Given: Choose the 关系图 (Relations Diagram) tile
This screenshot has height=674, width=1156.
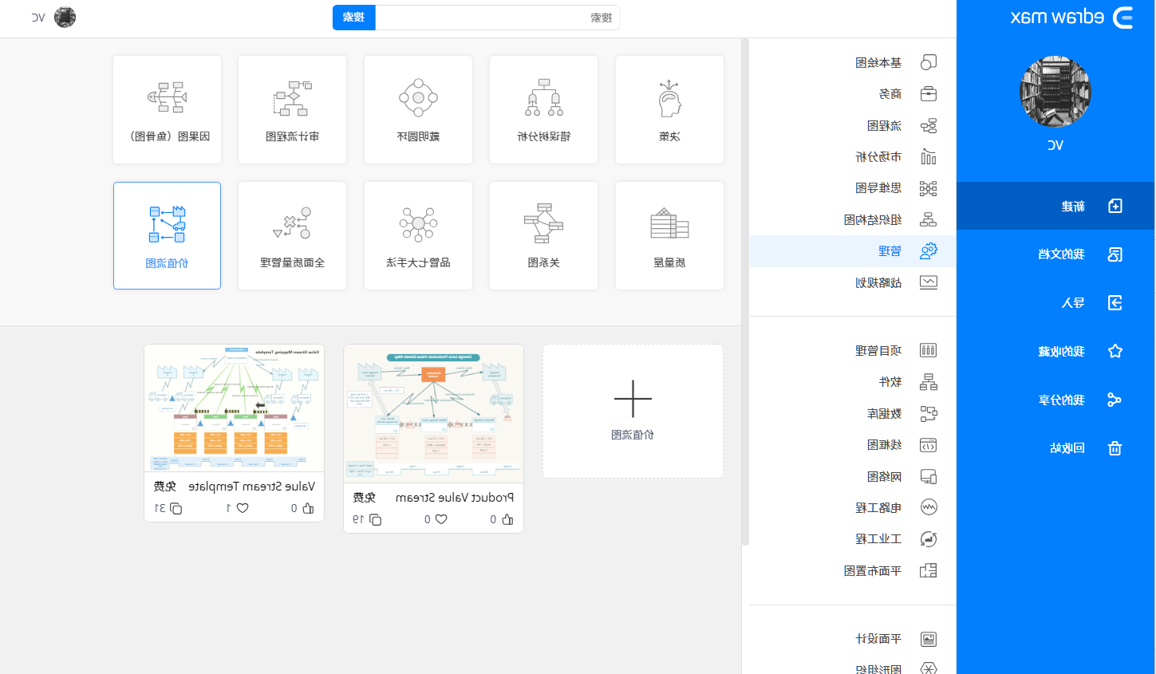Looking at the screenshot, I should [x=543, y=235].
